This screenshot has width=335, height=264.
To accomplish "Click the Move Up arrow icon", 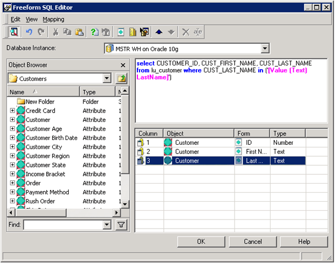I will pyautogui.click(x=159, y=32).
